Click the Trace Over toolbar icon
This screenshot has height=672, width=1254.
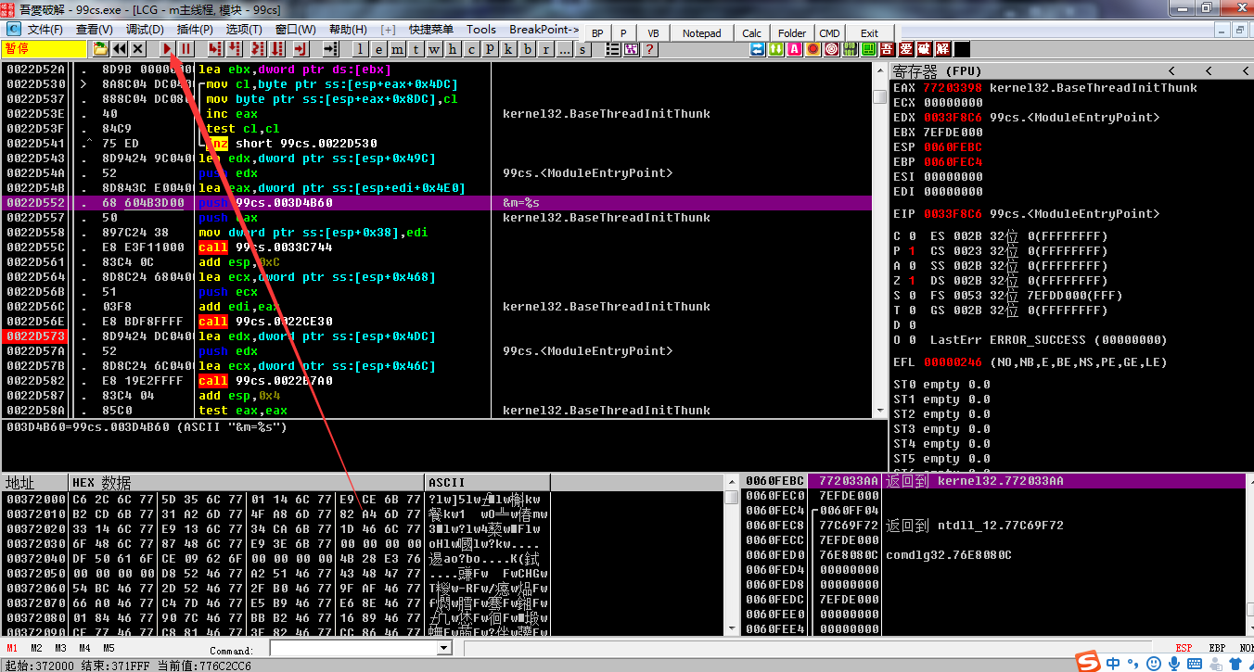coord(277,49)
